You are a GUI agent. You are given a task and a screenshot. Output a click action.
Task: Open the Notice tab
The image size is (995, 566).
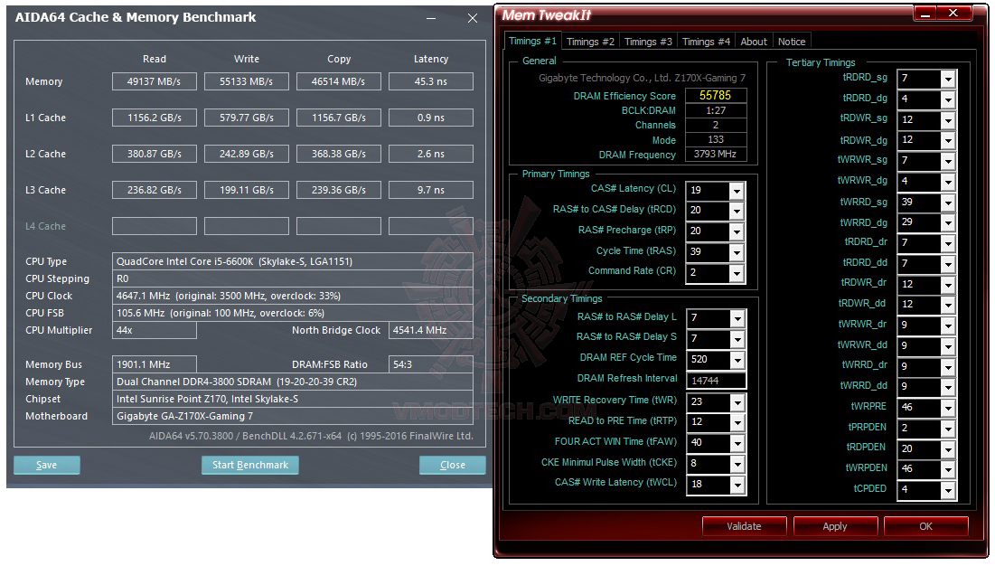(792, 42)
